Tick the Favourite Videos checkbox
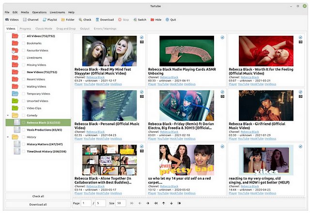The width and height of the screenshot is (310, 213). pos(24,50)
